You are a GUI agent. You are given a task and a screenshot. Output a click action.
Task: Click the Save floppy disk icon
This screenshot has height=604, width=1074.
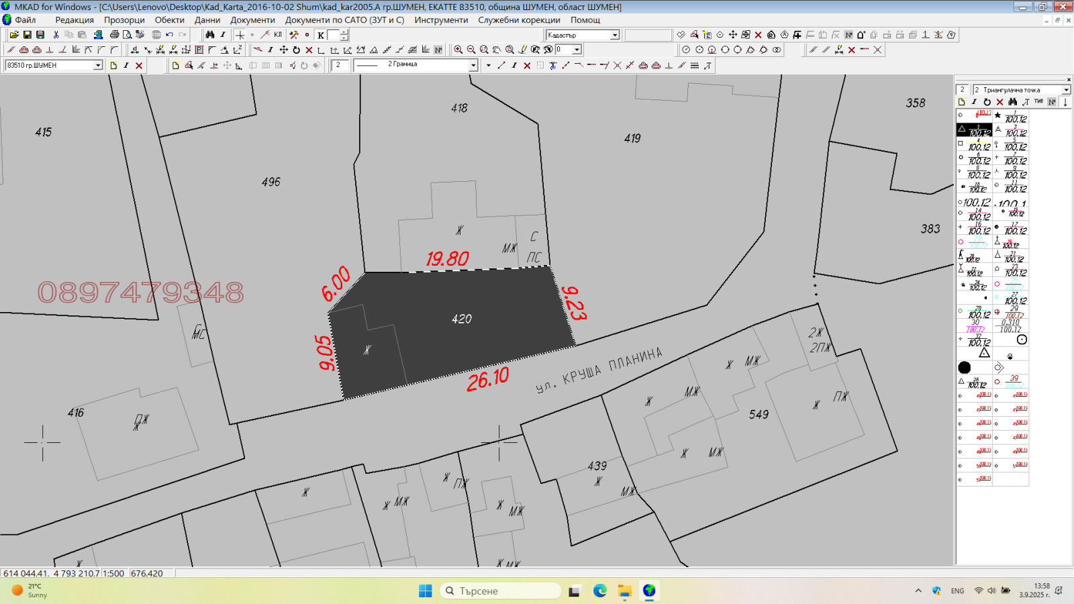(28, 35)
